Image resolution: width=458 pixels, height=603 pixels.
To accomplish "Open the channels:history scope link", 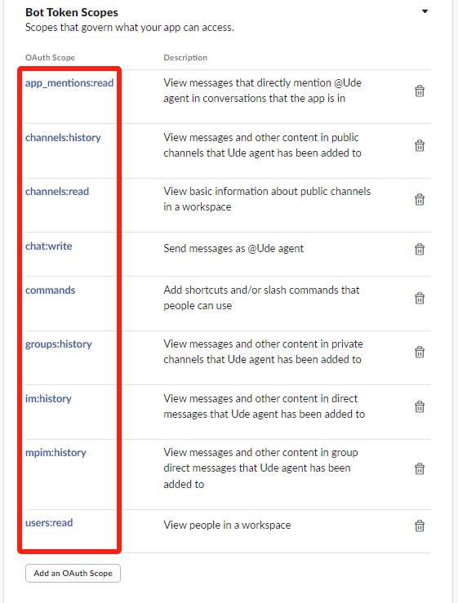I will (x=63, y=137).
